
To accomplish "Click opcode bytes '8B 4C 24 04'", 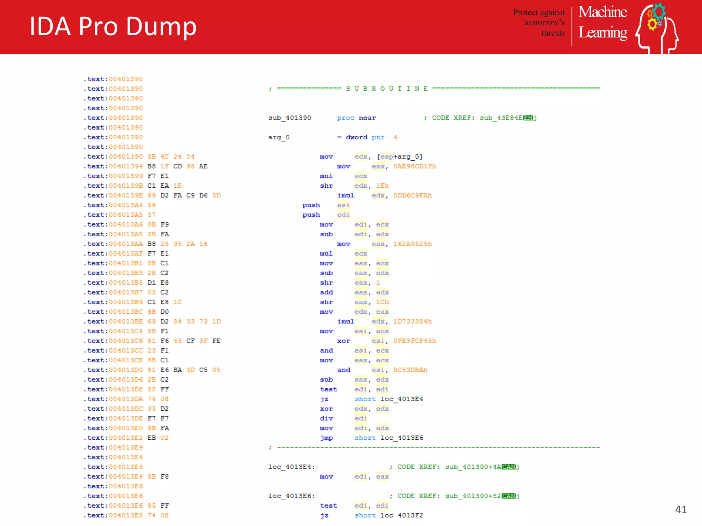I will pyautogui.click(x=171, y=157).
